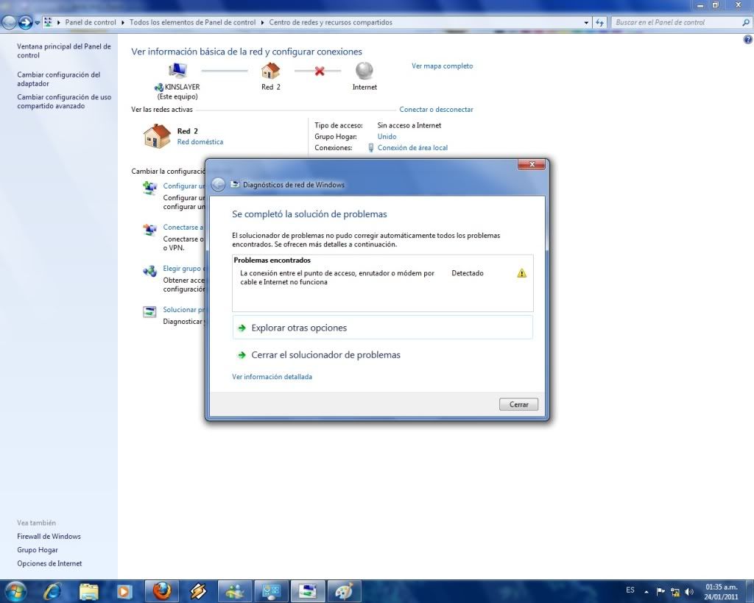Screen dimensions: 754x603
Task: Choose 'Cerrar el solucionador de problemas'
Action: (325, 355)
